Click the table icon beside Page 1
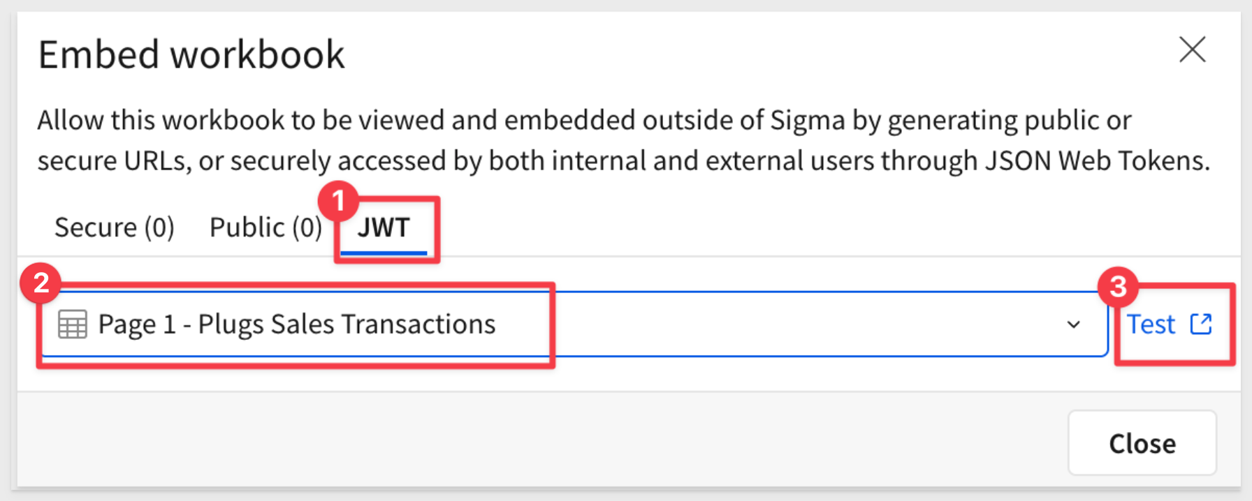The image size is (1252, 501). [73, 324]
